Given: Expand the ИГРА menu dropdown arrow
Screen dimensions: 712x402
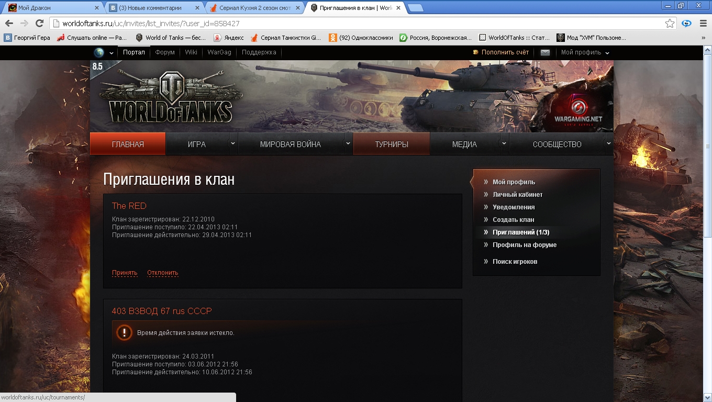Looking at the screenshot, I should coord(233,143).
